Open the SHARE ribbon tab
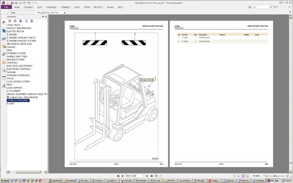Image resolution: width=293 pixels, height=183 pixels. (x=110, y=7)
